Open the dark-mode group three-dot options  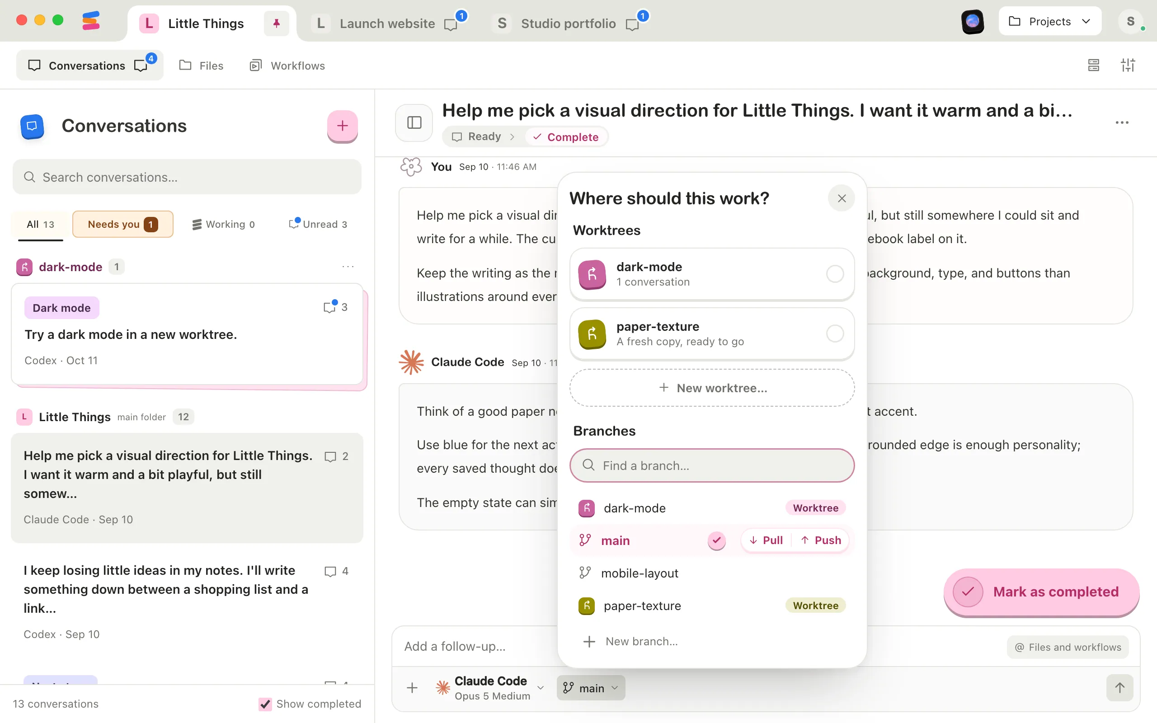click(348, 267)
